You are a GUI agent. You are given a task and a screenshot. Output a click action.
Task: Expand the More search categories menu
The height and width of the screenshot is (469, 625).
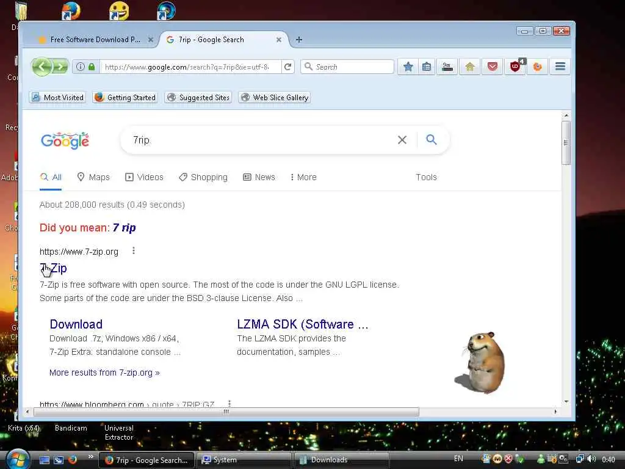tap(303, 177)
